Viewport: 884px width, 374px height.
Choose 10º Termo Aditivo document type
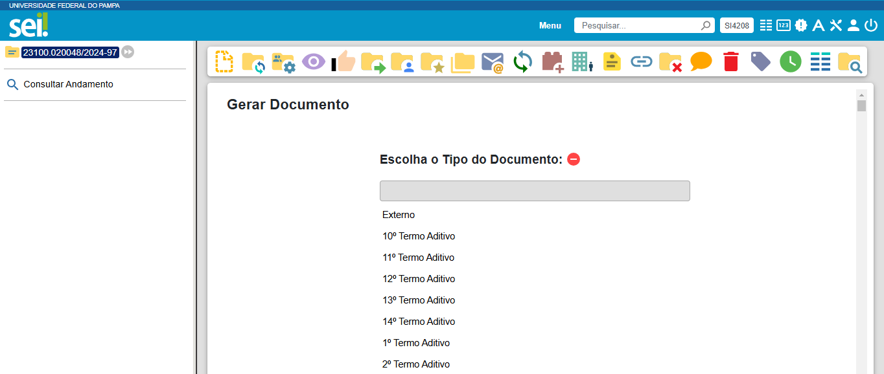[419, 236]
